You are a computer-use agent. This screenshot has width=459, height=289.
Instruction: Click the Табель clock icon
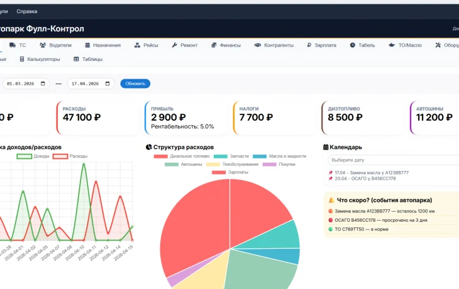tap(353, 45)
